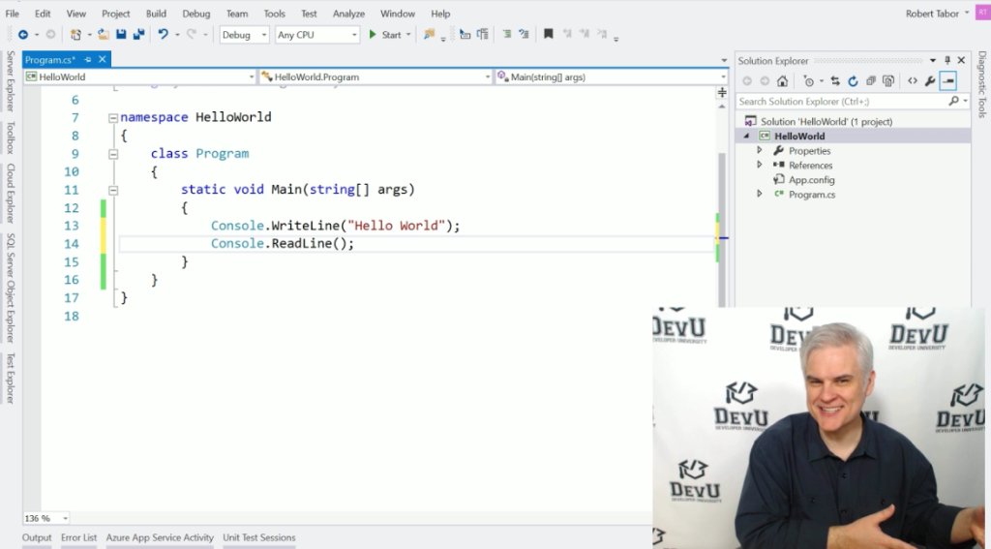The height and width of the screenshot is (549, 991).
Task: Comment out the selected lines icon
Action: point(507,34)
